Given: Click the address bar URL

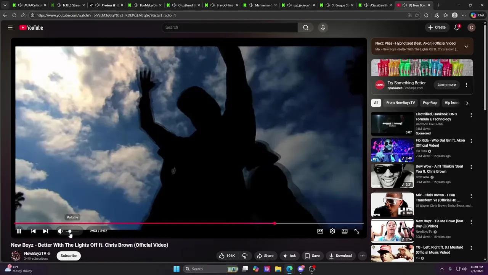Looking at the screenshot, I should (106, 15).
